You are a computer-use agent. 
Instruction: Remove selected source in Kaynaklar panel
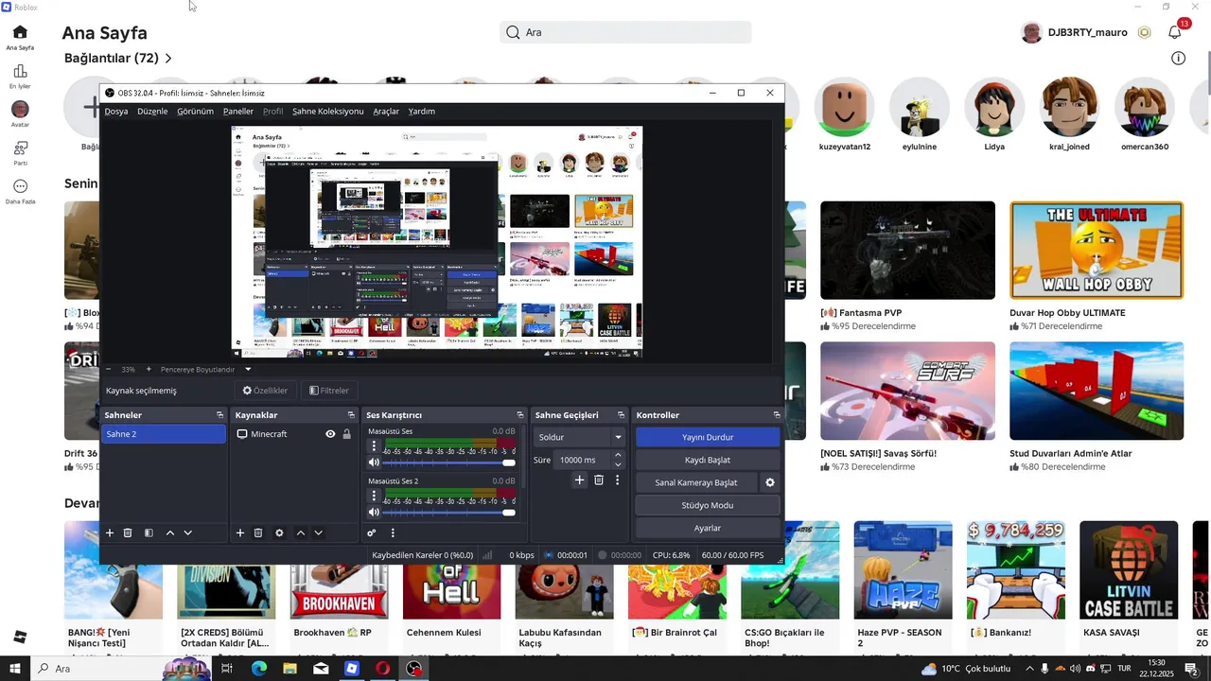tap(258, 533)
